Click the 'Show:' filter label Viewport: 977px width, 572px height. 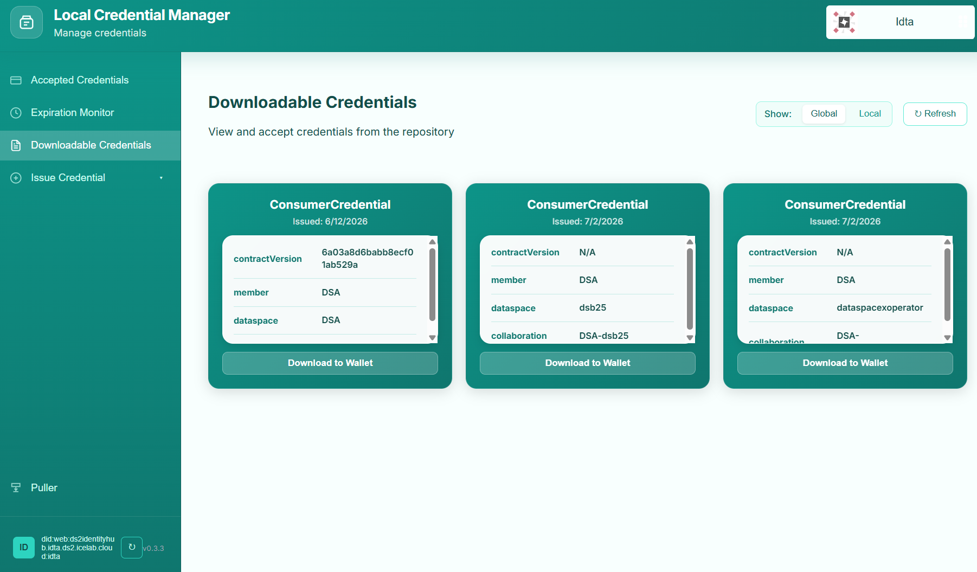pyautogui.click(x=777, y=114)
